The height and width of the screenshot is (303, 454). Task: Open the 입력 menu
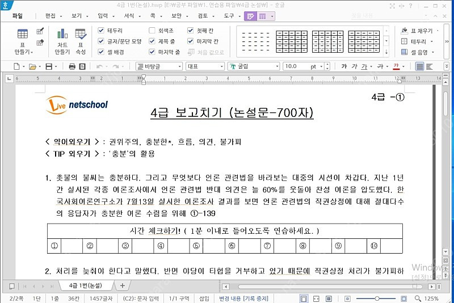point(103,16)
